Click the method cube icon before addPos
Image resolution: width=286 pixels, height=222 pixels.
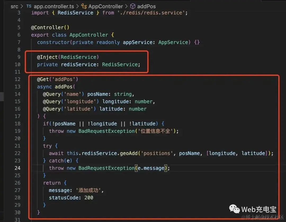pyautogui.click(x=133, y=6)
